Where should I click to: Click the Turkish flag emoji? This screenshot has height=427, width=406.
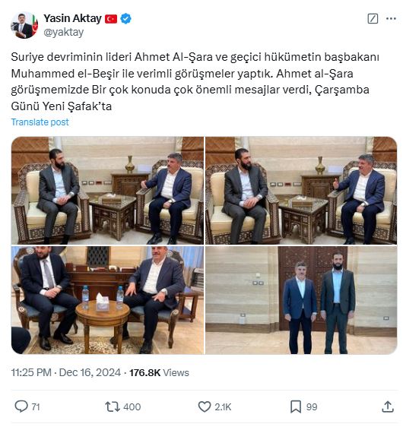click(x=111, y=19)
